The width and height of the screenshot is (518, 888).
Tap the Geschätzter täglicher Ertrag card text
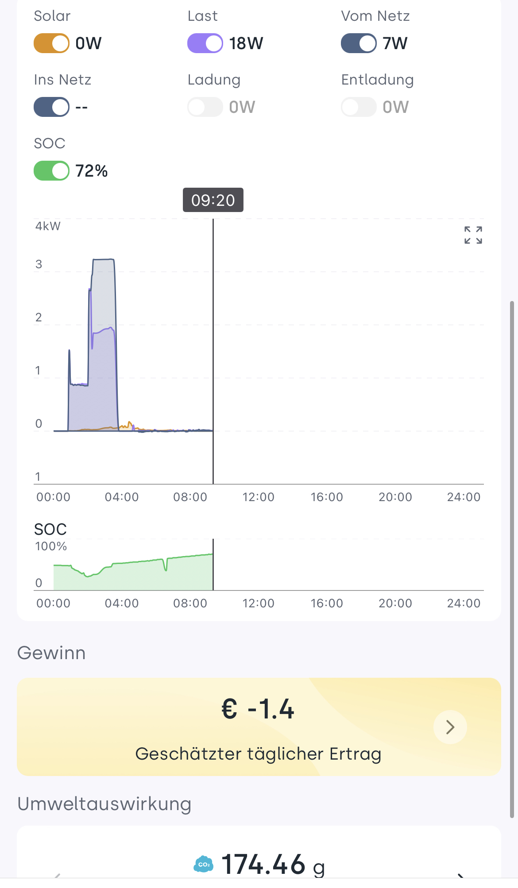pyautogui.click(x=258, y=753)
